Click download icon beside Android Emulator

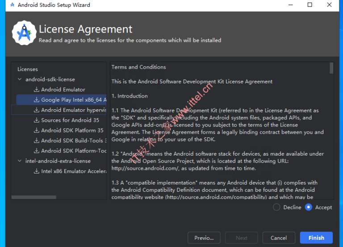click(37, 90)
